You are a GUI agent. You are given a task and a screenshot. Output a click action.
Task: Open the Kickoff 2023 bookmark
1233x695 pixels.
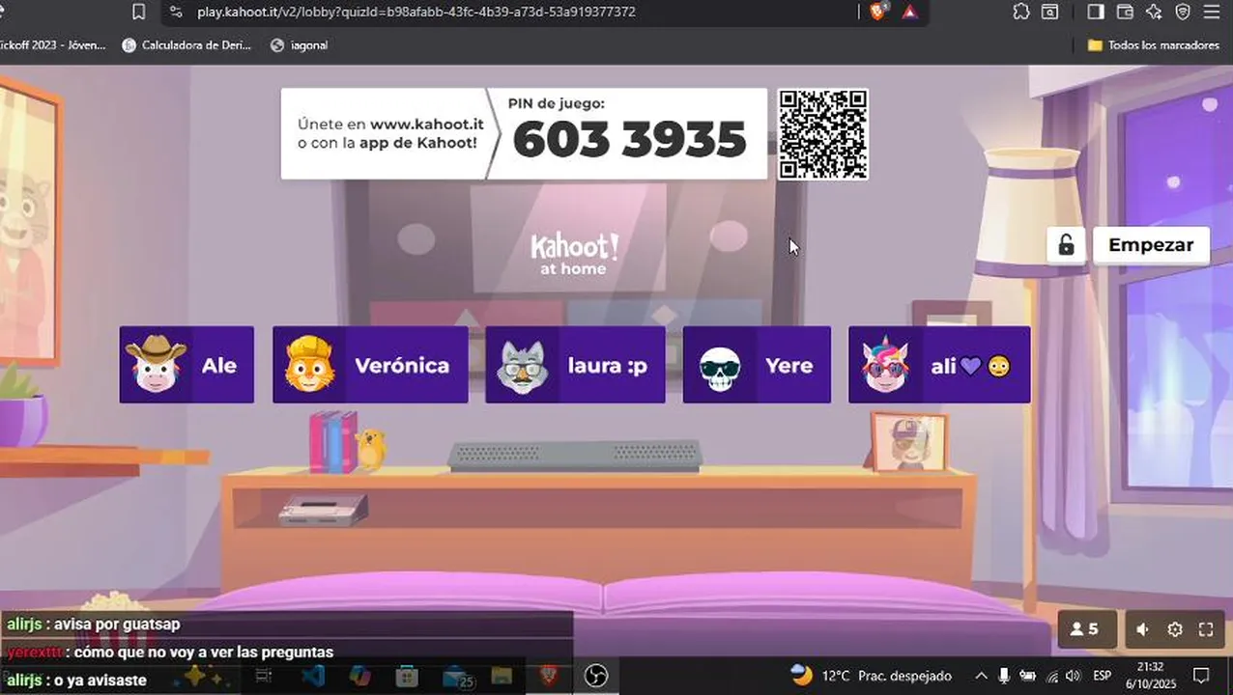tap(52, 45)
